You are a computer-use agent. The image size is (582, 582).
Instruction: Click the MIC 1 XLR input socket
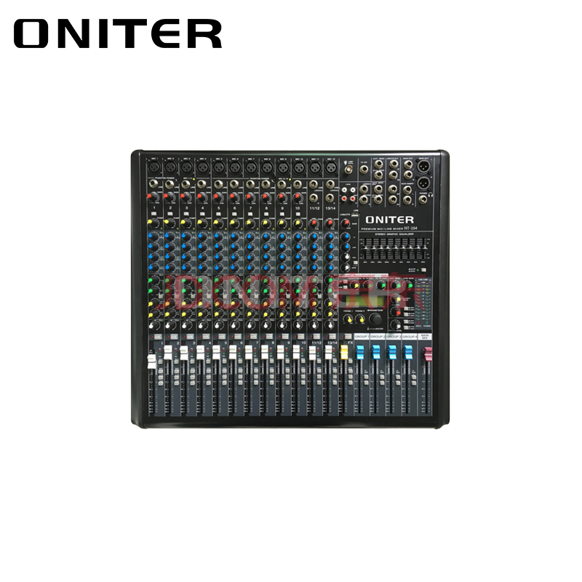tap(154, 167)
